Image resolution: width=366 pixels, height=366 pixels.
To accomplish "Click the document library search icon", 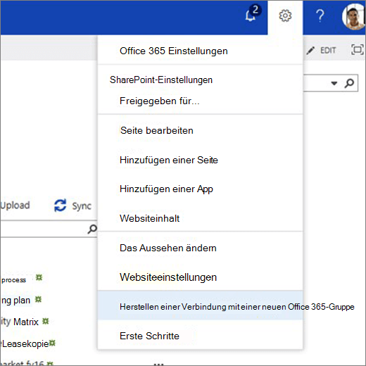I will pyautogui.click(x=92, y=229).
